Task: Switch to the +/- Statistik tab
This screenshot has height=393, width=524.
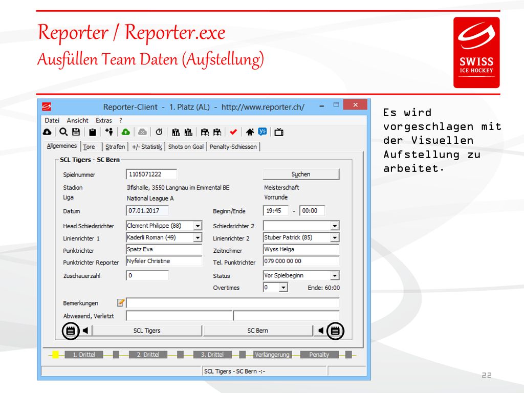Action: (147, 147)
